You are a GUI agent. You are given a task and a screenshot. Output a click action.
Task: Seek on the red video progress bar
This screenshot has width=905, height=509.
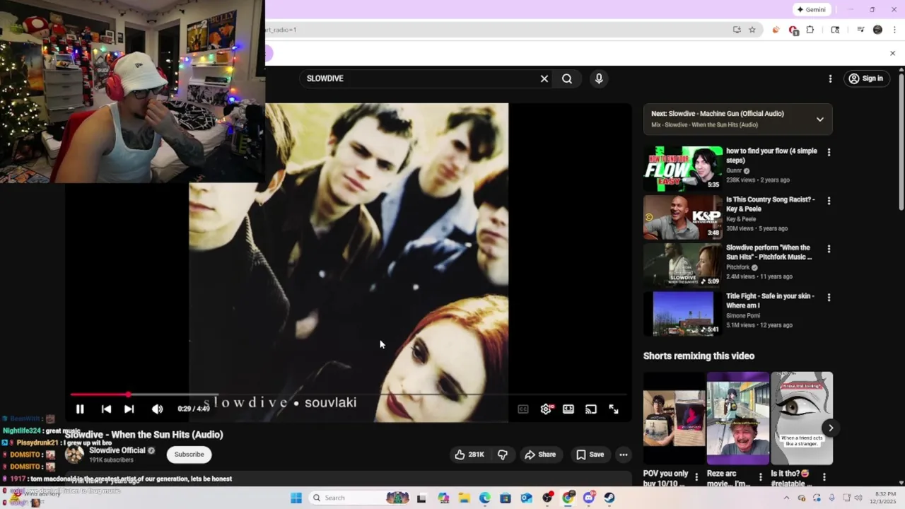coord(347,394)
